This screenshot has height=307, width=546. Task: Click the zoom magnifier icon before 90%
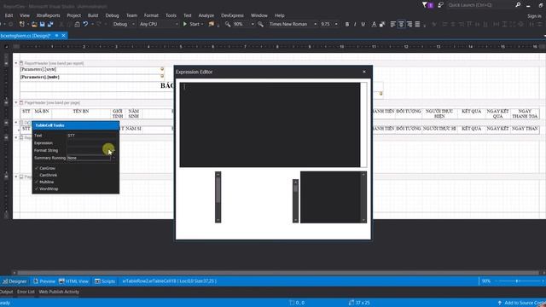click(x=228, y=24)
